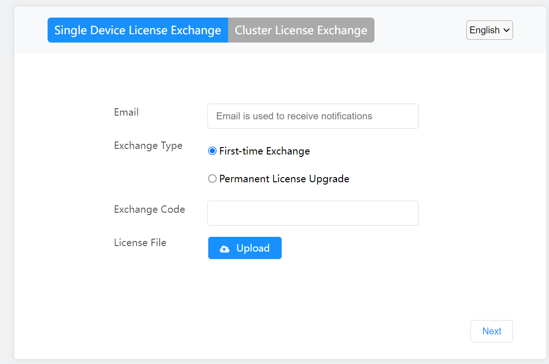This screenshot has width=549, height=364.
Task: Click the empty header area beside the tabs
Action: coord(420,30)
